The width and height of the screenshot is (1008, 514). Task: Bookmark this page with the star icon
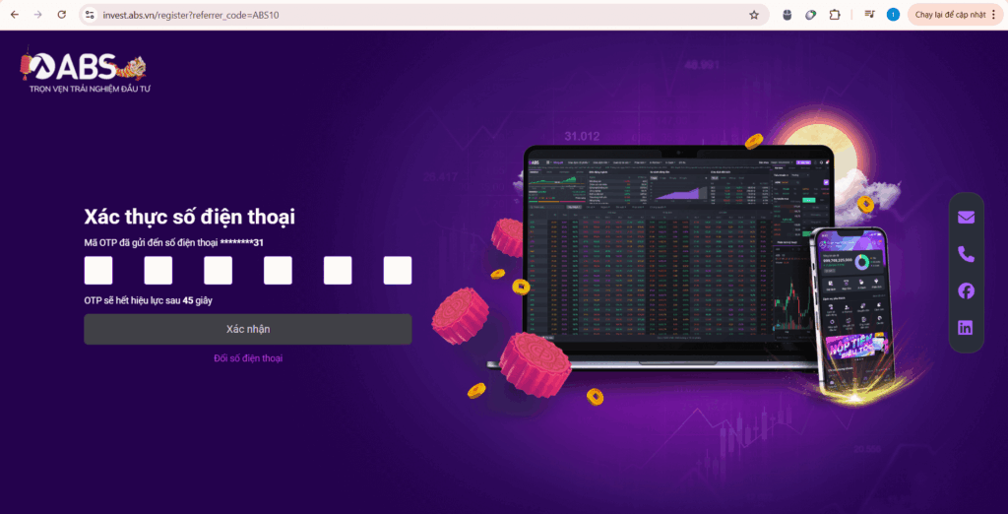pyautogui.click(x=754, y=15)
